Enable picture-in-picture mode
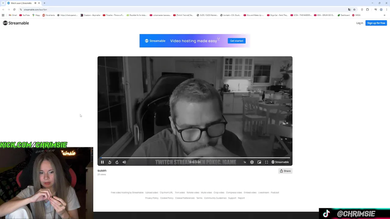 (259, 162)
